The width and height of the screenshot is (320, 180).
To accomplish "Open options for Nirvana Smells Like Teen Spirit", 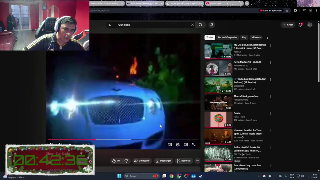I will [x=270, y=131].
